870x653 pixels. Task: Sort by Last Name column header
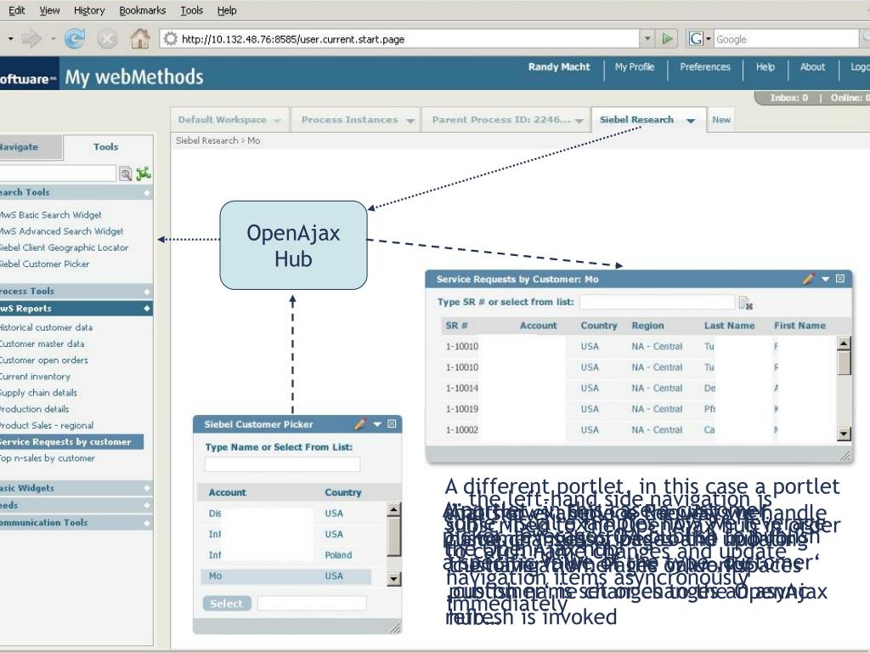coord(729,326)
